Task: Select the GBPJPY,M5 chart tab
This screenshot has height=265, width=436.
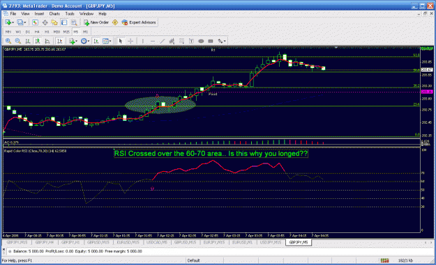Action: click(299, 242)
